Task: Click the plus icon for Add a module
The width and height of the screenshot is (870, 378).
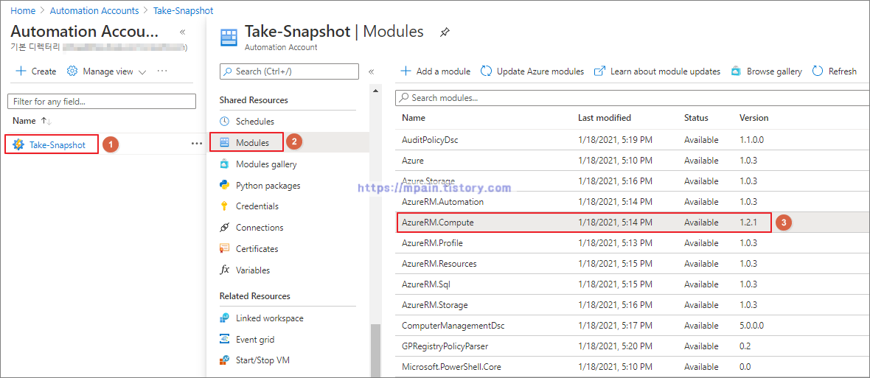Action: (x=406, y=71)
